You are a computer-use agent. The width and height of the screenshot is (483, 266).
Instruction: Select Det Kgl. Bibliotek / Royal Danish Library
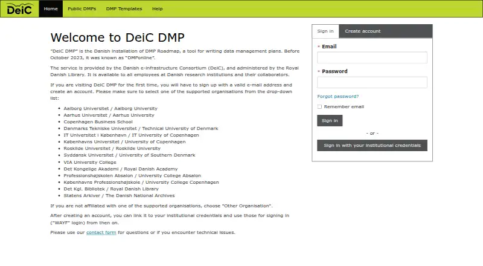click(111, 189)
